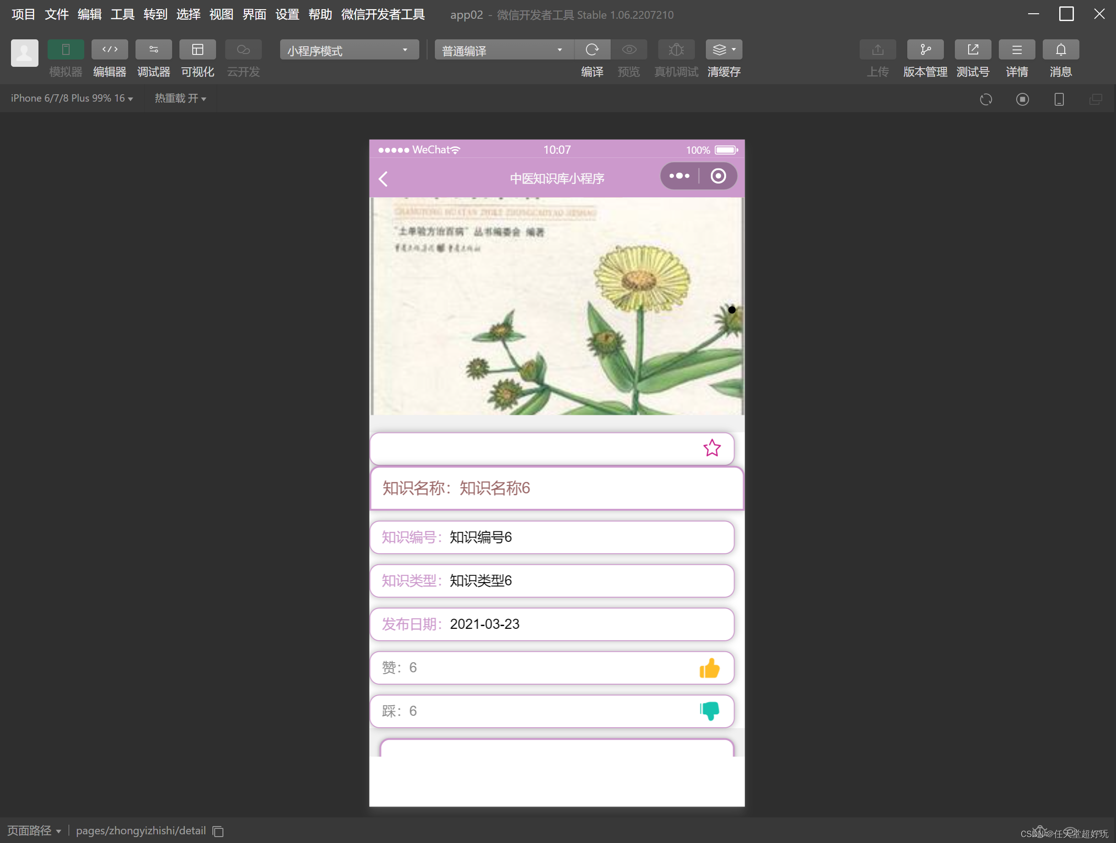The height and width of the screenshot is (843, 1116).
Task: Open the 消息 notifications panel
Action: pyautogui.click(x=1060, y=49)
